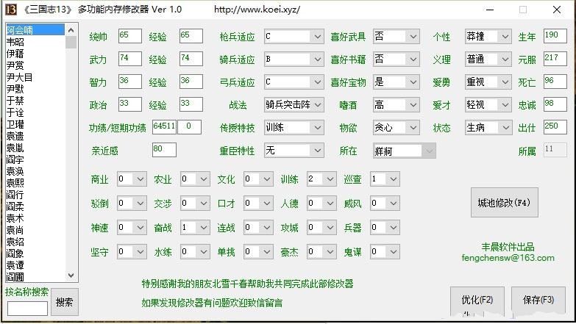Open the 物欲 dropdown showing 贪心
This screenshot has width=576, height=324.
click(x=396, y=128)
